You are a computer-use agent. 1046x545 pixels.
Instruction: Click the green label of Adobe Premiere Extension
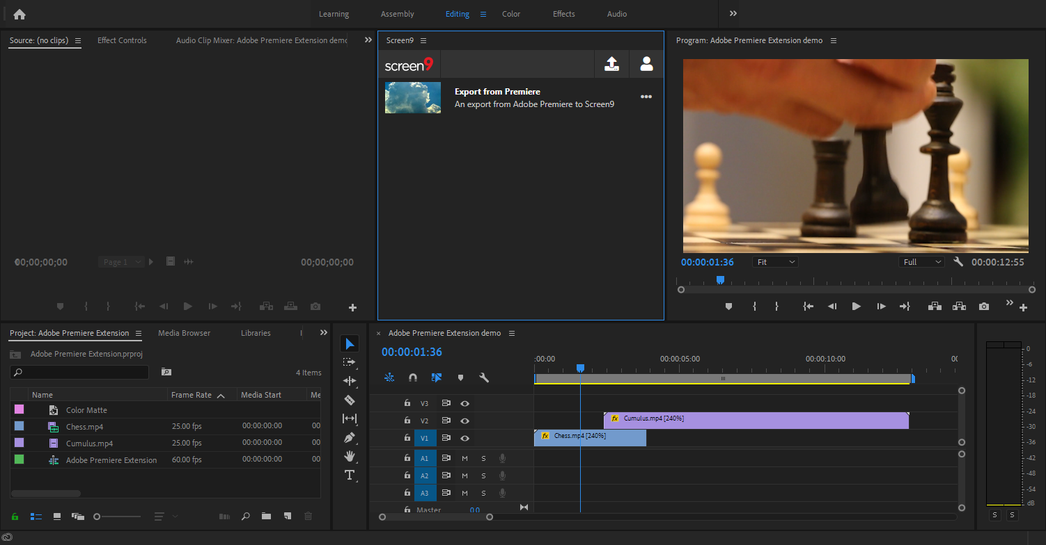(19, 459)
